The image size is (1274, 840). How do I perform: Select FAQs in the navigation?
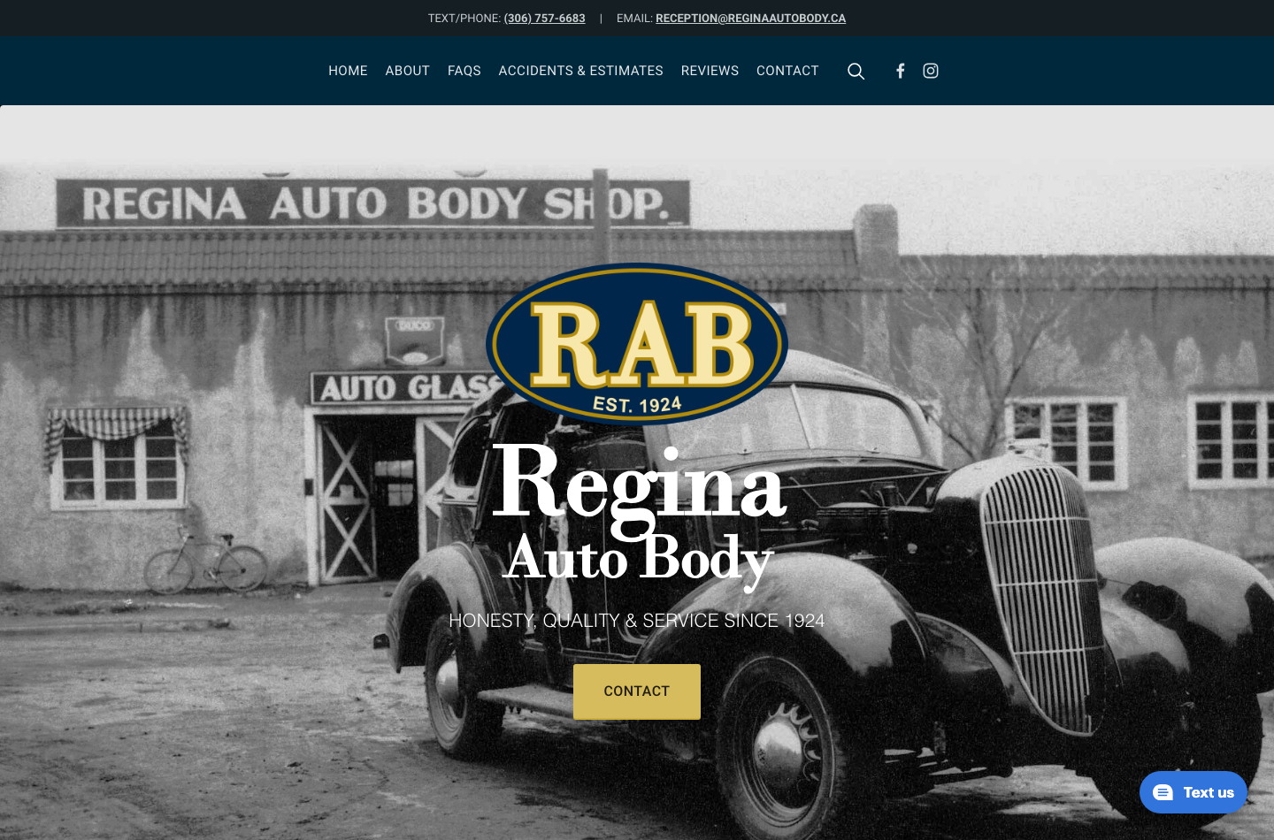pyautogui.click(x=464, y=71)
